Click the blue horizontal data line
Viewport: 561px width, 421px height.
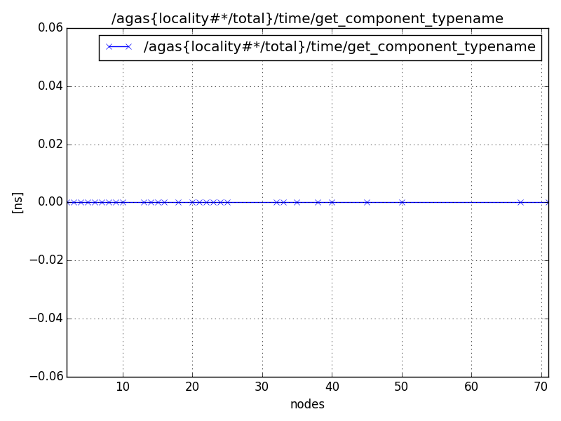435,202
